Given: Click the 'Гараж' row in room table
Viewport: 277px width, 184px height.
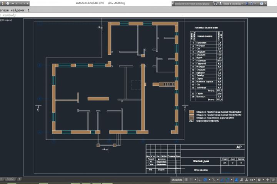Looking at the screenshot, I should [x=206, y=94].
